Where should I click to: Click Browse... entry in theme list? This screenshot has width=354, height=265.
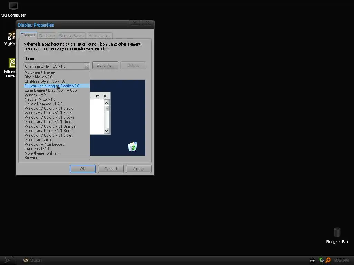(57, 158)
